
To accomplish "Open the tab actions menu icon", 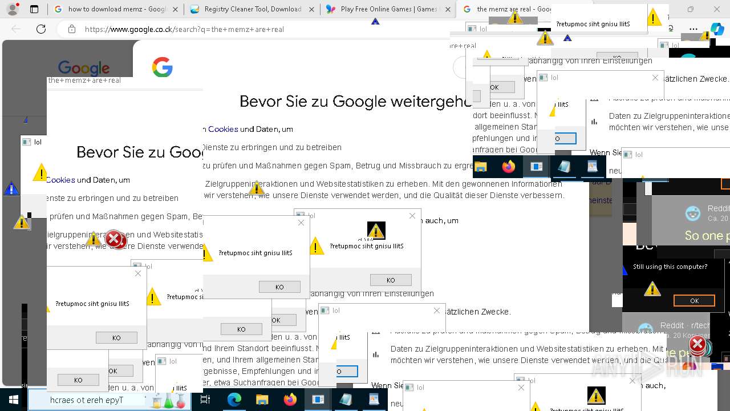I will 34,9.
